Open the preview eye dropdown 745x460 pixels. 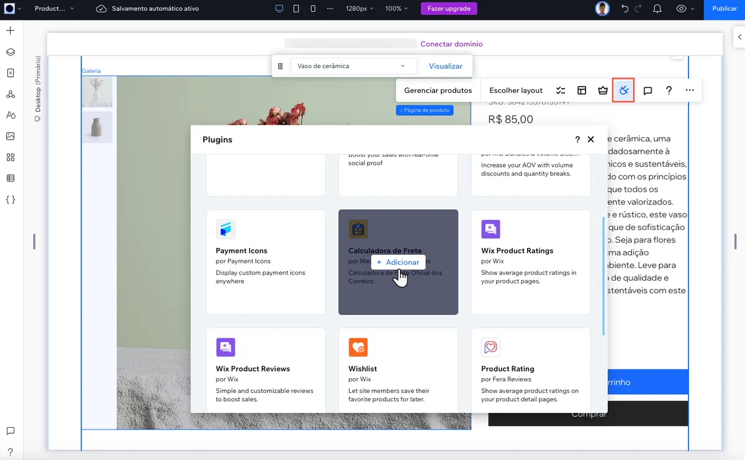click(685, 9)
